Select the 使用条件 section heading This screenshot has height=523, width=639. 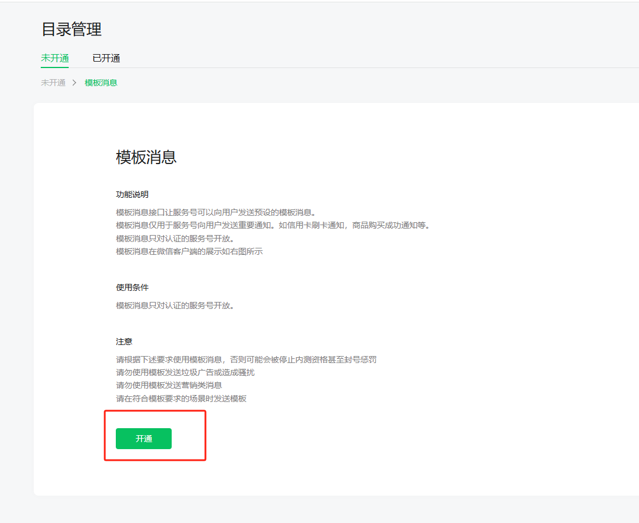pyautogui.click(x=132, y=287)
